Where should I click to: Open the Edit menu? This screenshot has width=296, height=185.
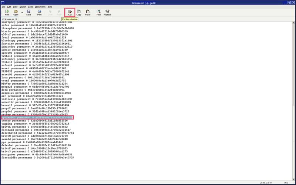9,7
